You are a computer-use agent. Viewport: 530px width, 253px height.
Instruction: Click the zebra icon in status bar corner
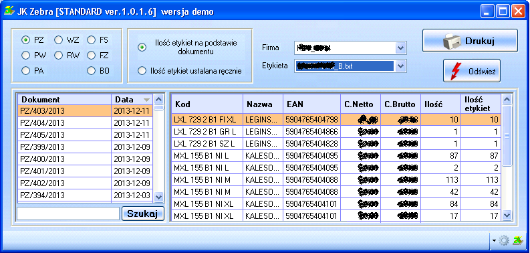(517, 240)
